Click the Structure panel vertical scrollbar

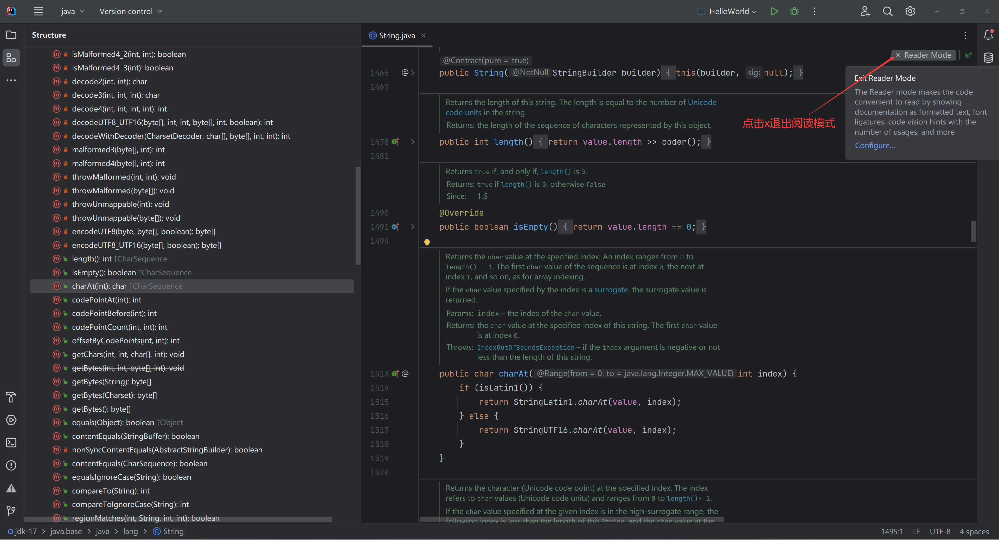[357, 215]
